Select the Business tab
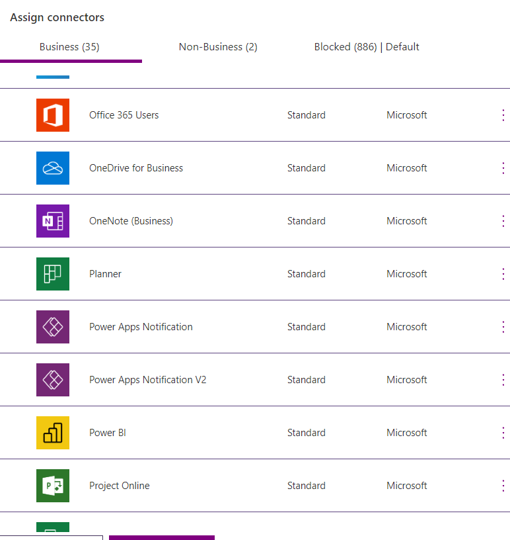 click(69, 46)
